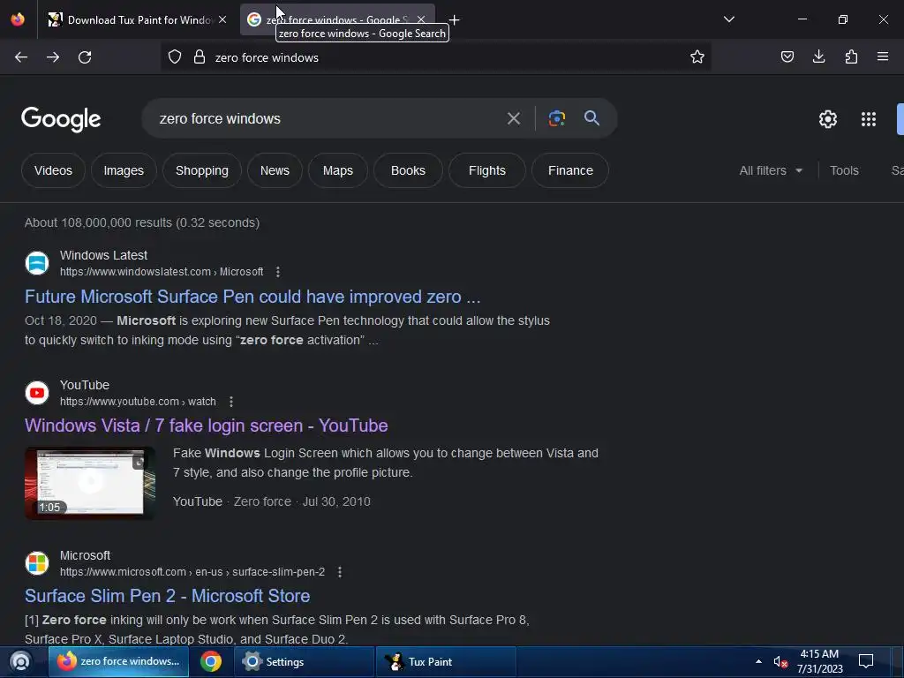Open Future Microsoft Surface Pen result
904x678 pixels.
click(x=252, y=297)
